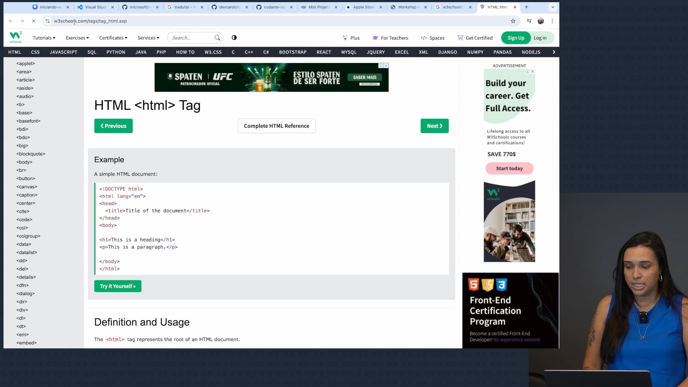
Task: Go to the Previous tag page
Action: tap(113, 126)
